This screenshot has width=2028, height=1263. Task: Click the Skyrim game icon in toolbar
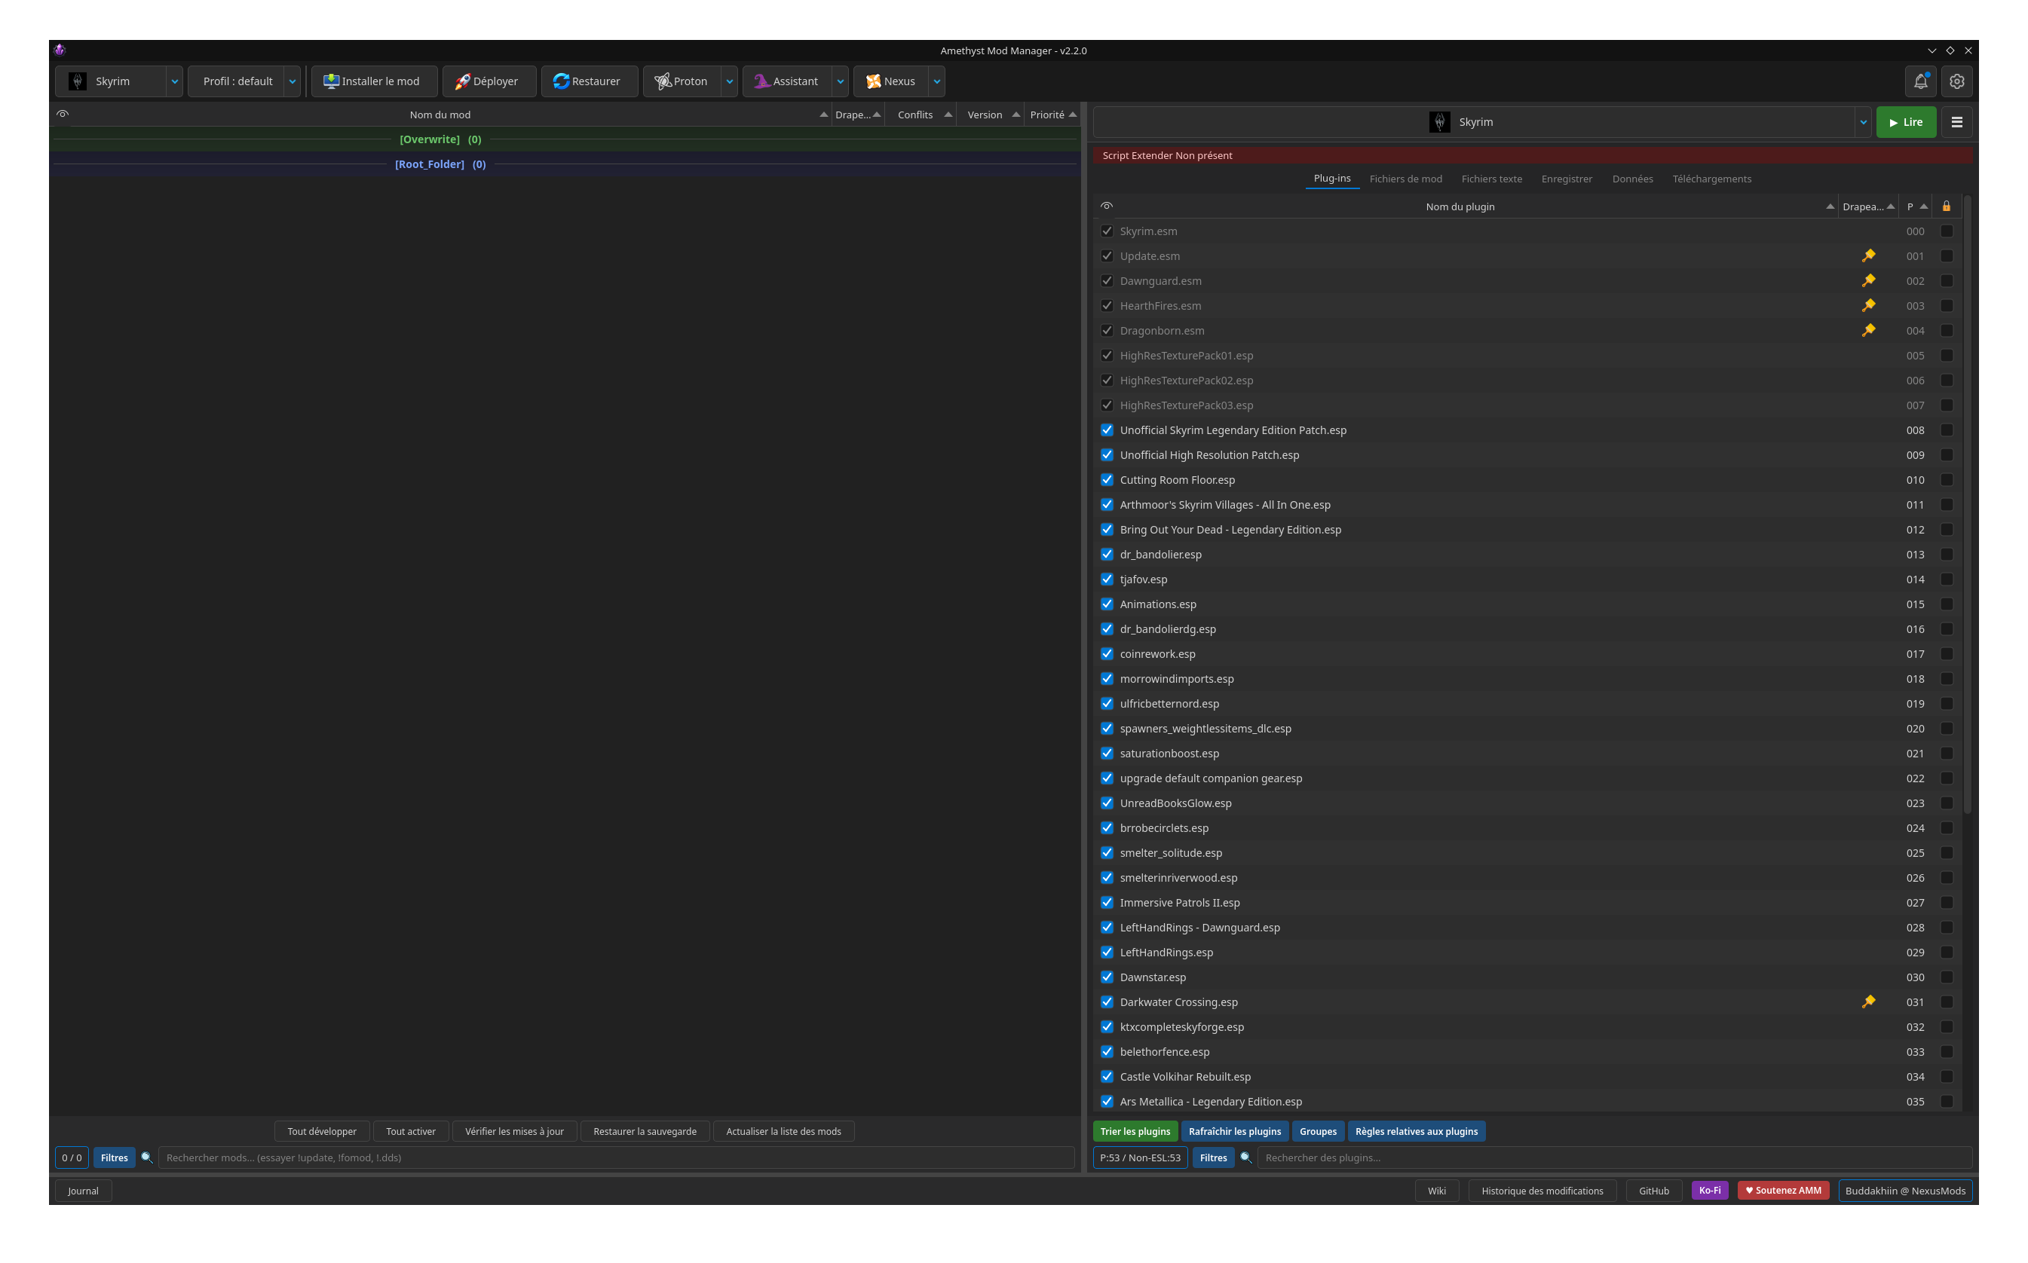click(78, 81)
